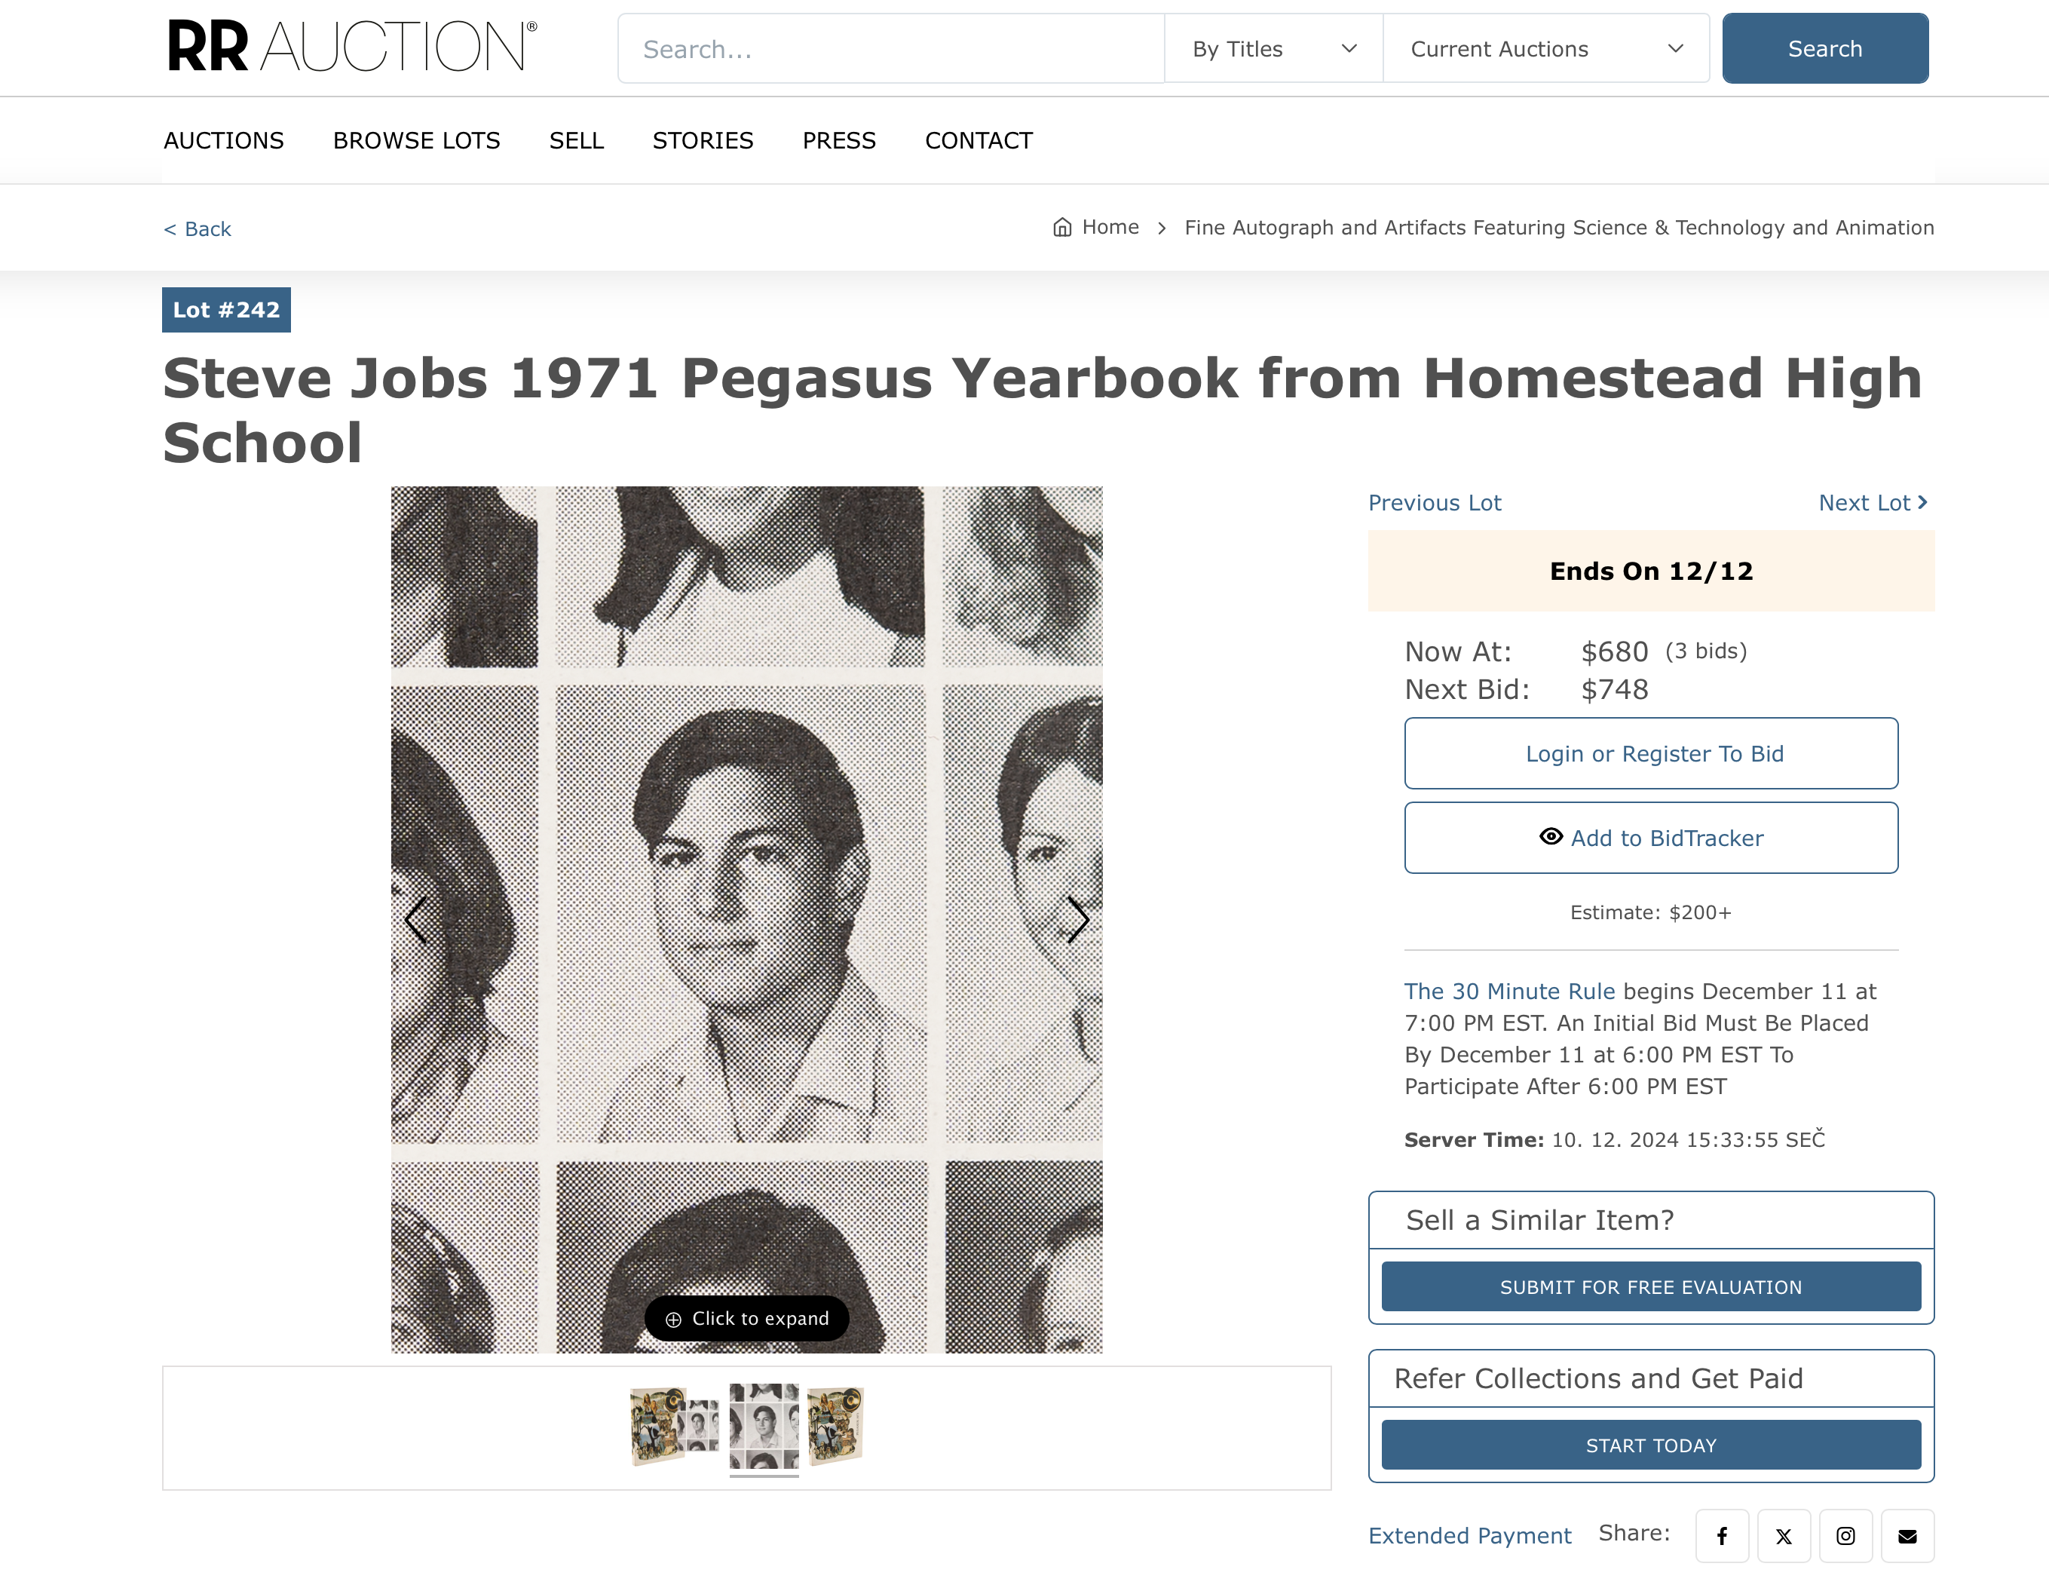The image size is (2049, 1591).
Task: Click the Home breadcrumb icon
Action: [1062, 227]
